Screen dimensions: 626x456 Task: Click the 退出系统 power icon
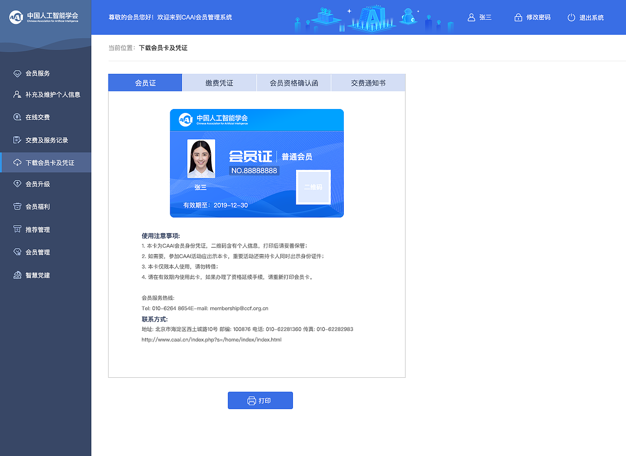click(x=571, y=17)
